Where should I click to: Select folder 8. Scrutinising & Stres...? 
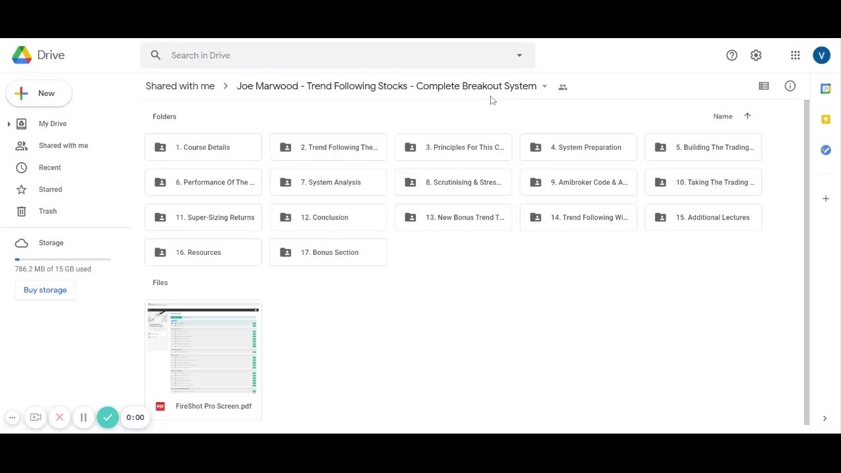tap(453, 182)
